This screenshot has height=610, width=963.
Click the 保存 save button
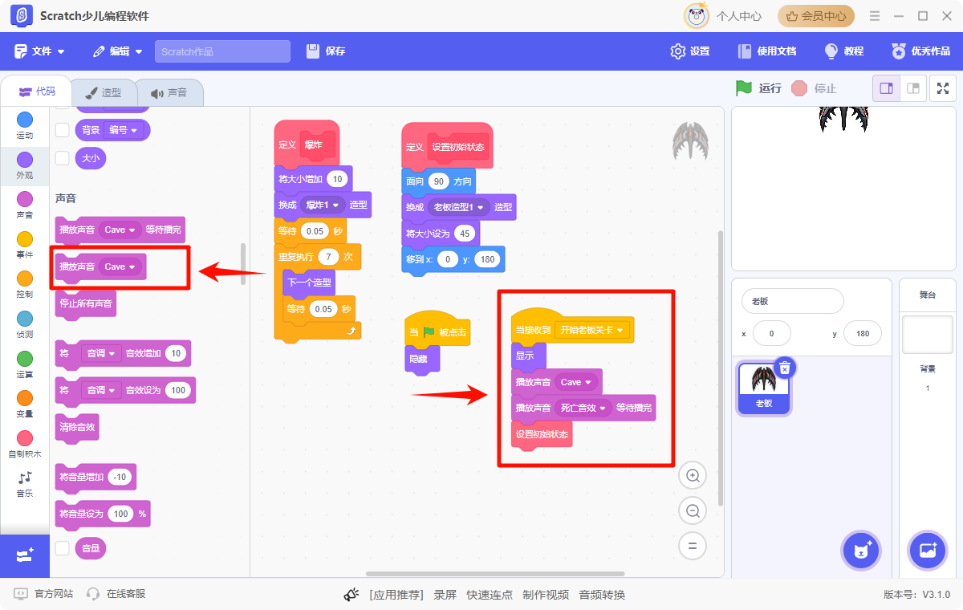coord(326,51)
